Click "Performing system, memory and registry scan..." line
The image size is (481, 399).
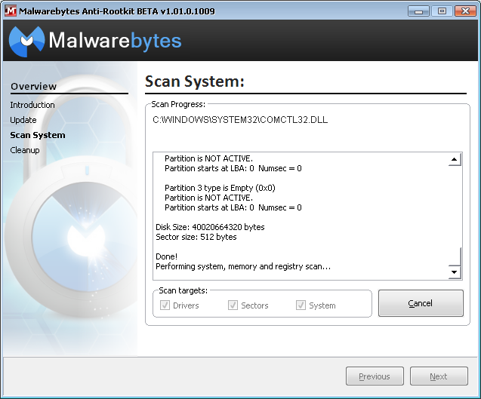pos(243,266)
